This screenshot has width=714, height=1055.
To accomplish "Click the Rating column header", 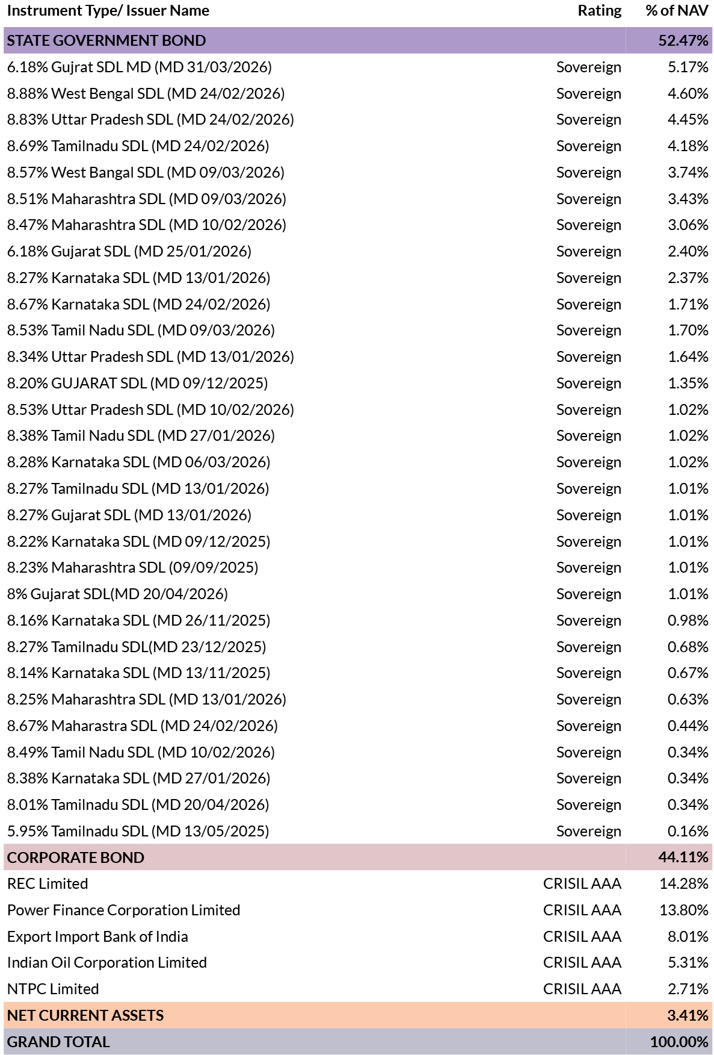I will click(599, 11).
